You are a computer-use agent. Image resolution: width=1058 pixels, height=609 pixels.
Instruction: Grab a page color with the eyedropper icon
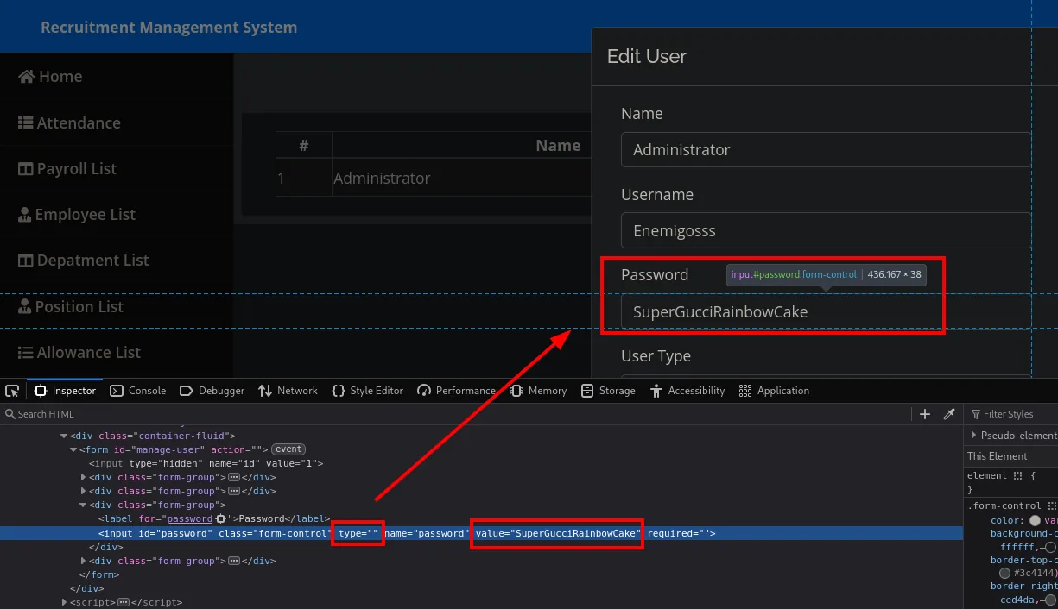(949, 414)
